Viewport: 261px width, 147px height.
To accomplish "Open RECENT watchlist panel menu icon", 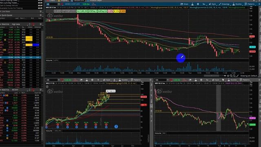I will 41,90.
